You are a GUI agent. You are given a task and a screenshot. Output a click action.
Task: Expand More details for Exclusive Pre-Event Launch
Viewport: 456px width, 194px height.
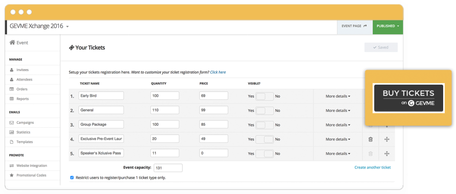338,139
